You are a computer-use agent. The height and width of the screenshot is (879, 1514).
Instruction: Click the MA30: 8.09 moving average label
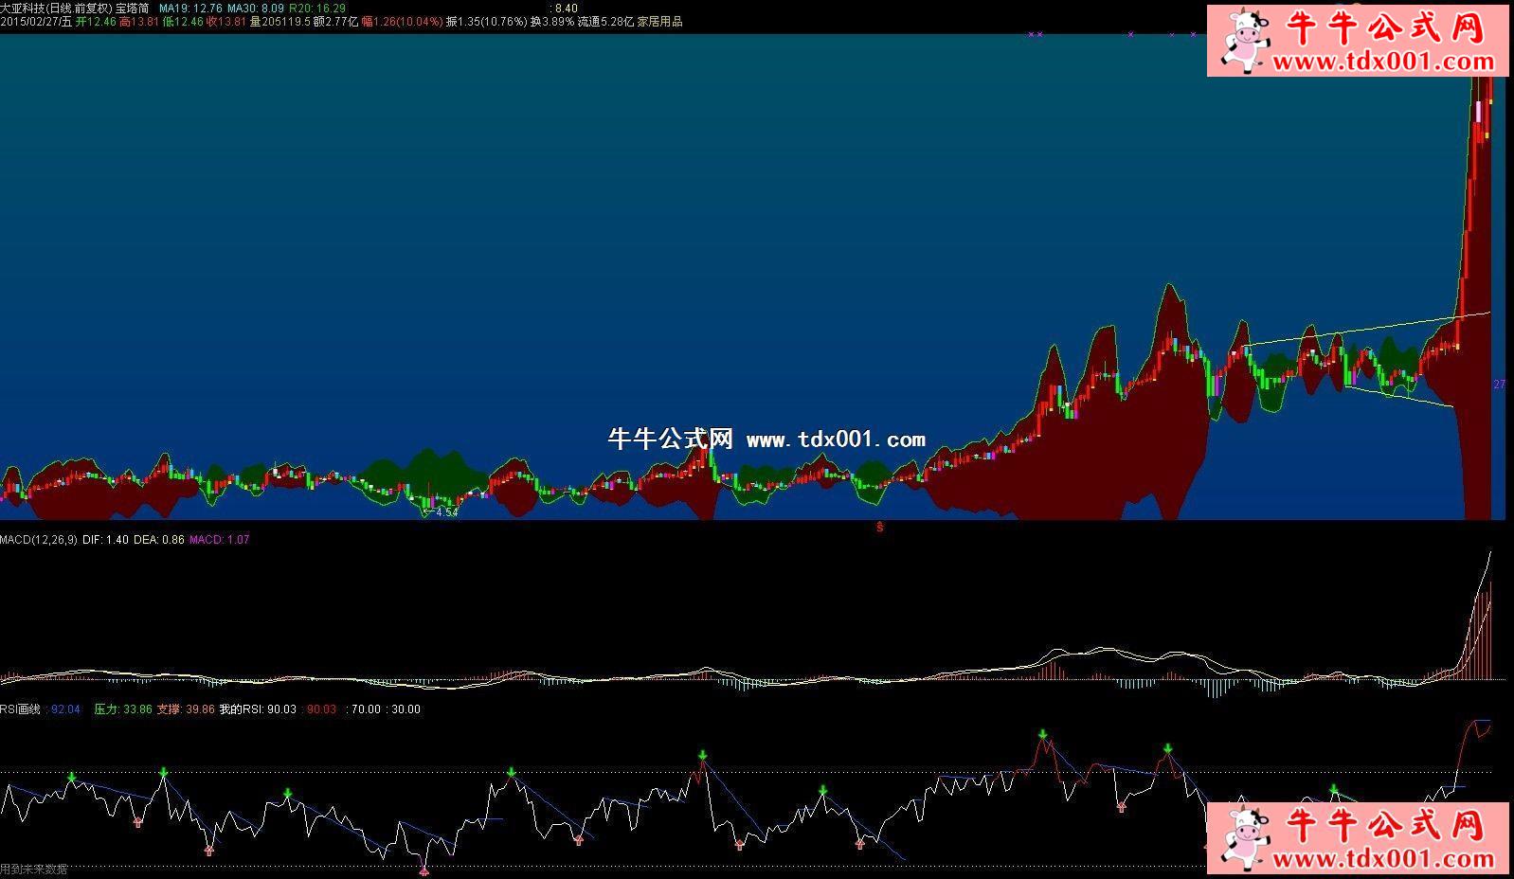point(256,8)
